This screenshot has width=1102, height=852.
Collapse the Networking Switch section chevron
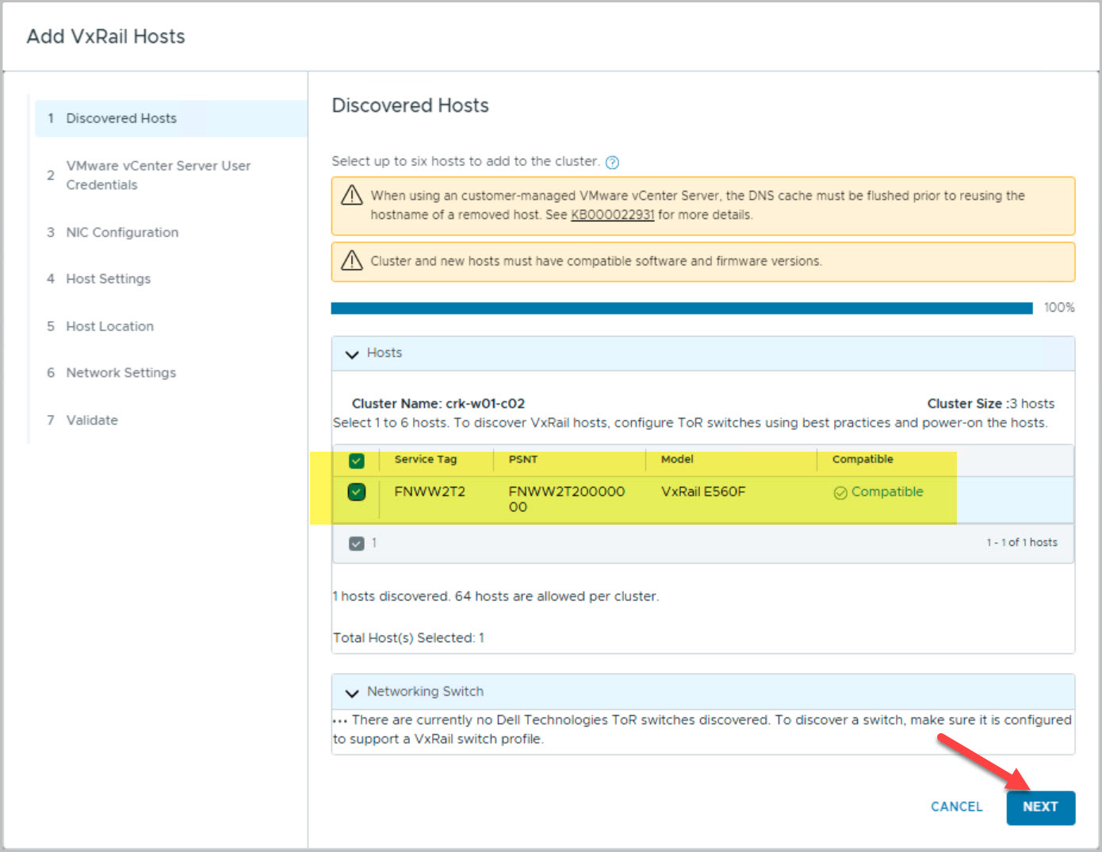[352, 693]
